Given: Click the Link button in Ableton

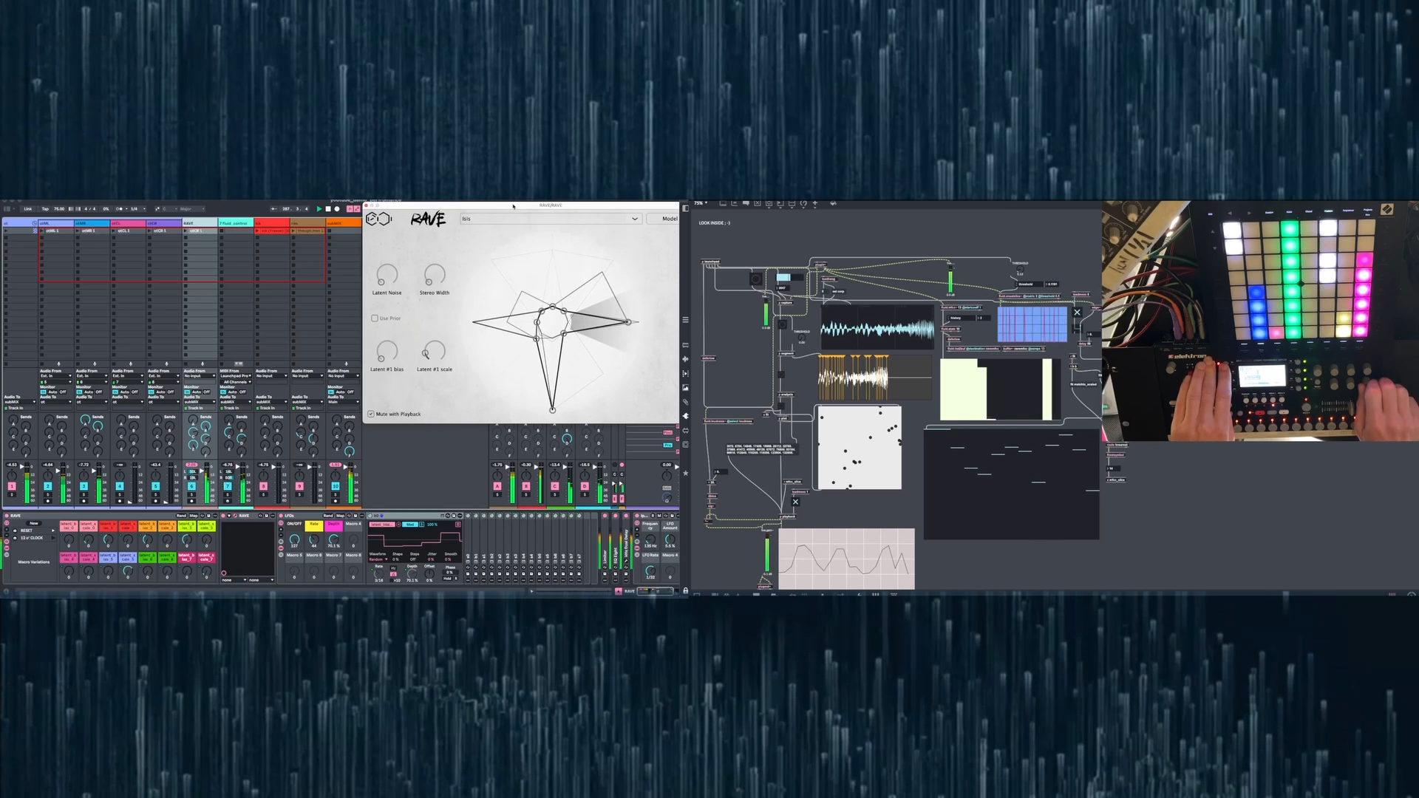Looking at the screenshot, I should [x=28, y=209].
